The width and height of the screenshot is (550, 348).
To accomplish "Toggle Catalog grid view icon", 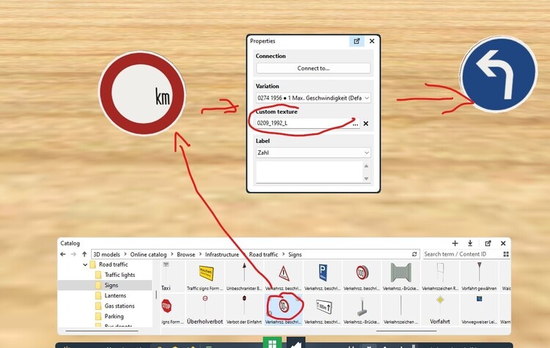I will tap(505, 254).
